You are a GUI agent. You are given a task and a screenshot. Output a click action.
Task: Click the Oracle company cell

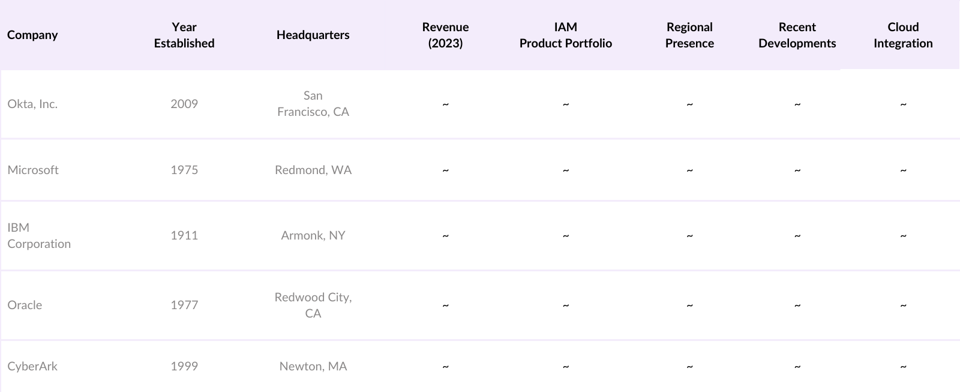[25, 305]
